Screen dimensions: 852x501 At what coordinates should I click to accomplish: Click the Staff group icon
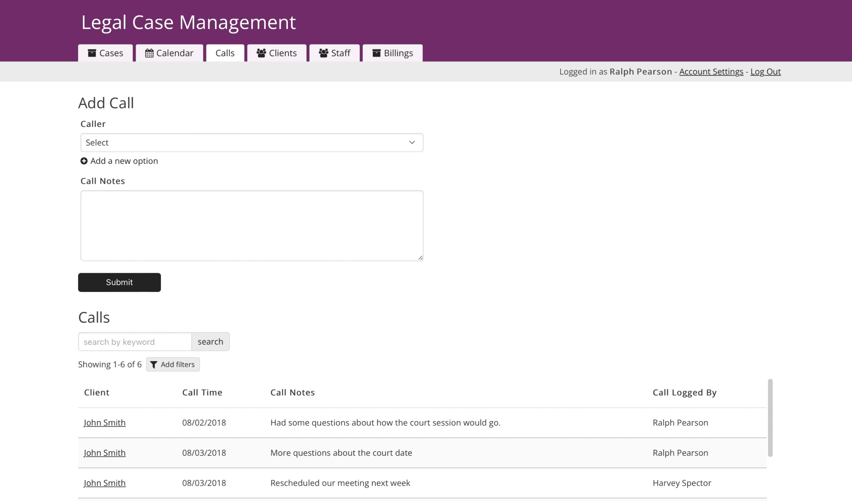[x=322, y=53]
